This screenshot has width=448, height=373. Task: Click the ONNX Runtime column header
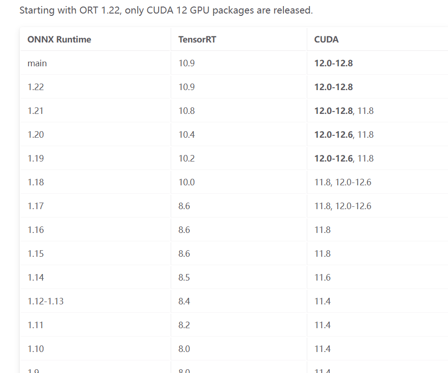click(x=59, y=39)
